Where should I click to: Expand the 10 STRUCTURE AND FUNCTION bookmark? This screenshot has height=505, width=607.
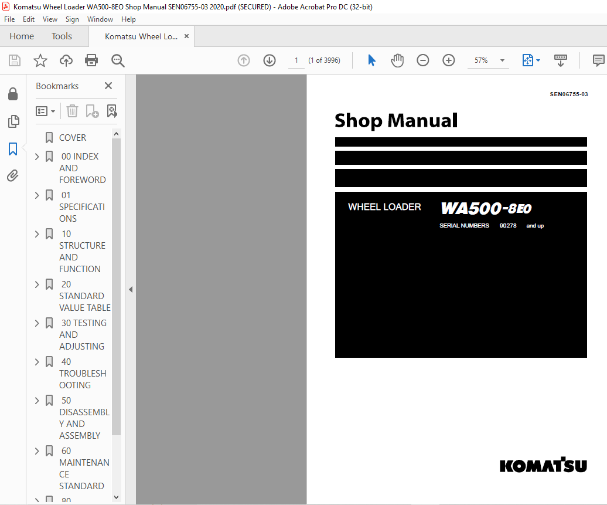pyautogui.click(x=37, y=234)
